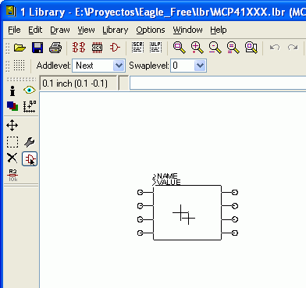Expand the Swaplevel dropdown arrow
Image resolution: width=306 pixels, height=288 pixels.
200,66
